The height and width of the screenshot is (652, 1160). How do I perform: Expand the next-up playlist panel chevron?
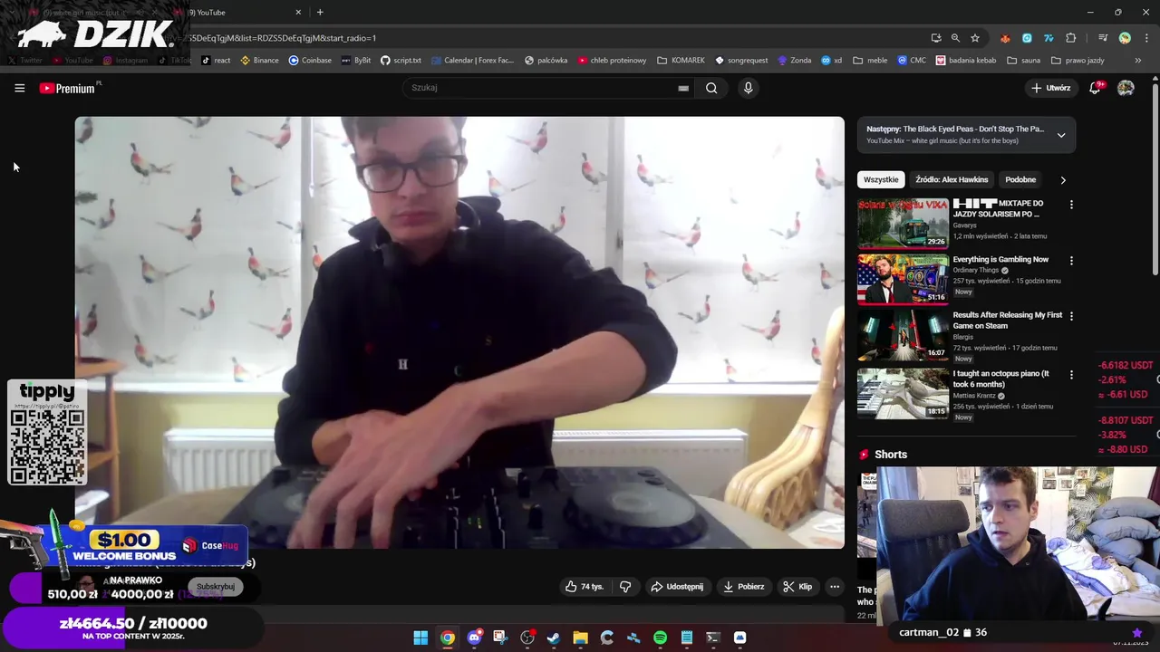coord(1061,135)
